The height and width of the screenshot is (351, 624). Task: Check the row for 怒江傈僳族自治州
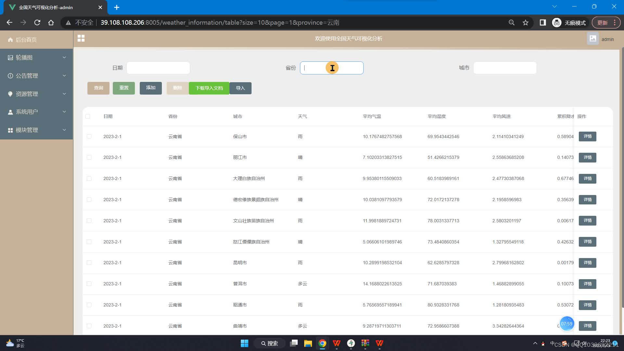click(x=89, y=242)
